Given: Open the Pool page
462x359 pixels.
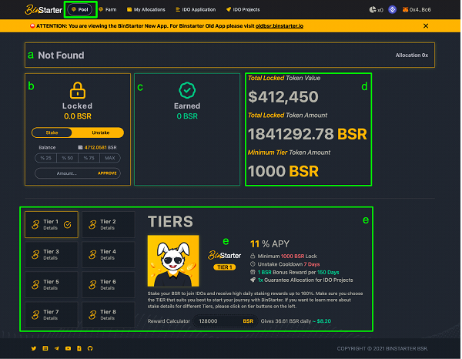Looking at the screenshot, I should (x=80, y=9).
